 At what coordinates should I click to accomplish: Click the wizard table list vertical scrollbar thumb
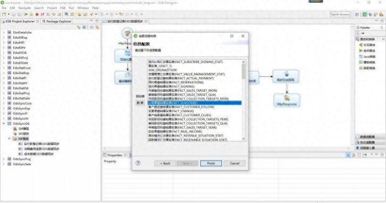[243, 71]
